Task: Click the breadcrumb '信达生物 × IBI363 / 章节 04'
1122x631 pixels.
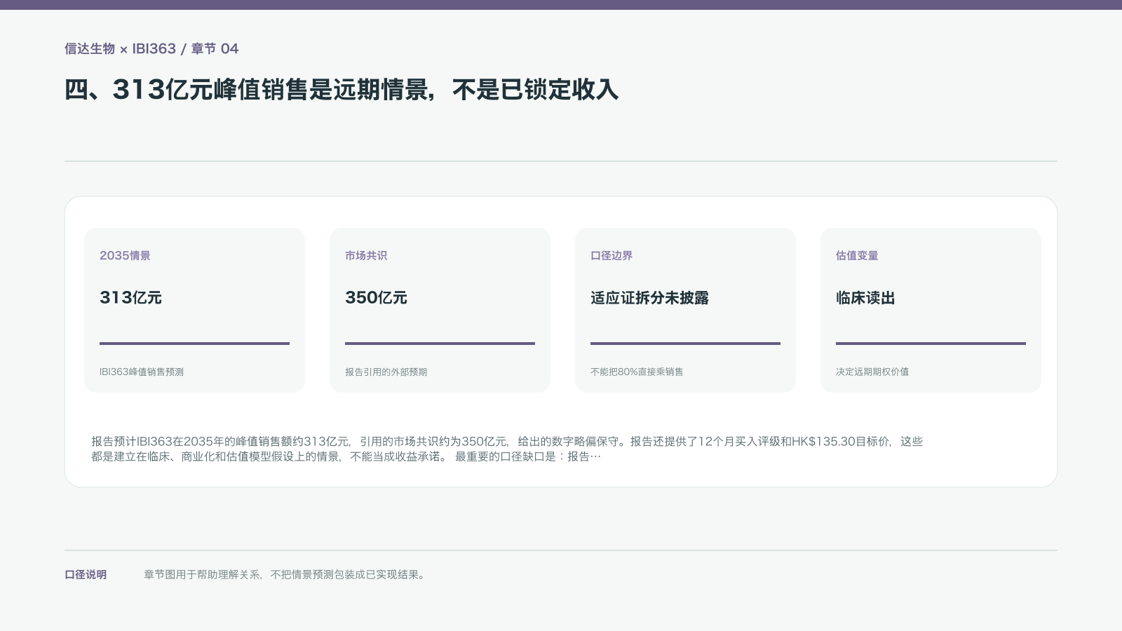Action: coord(151,48)
